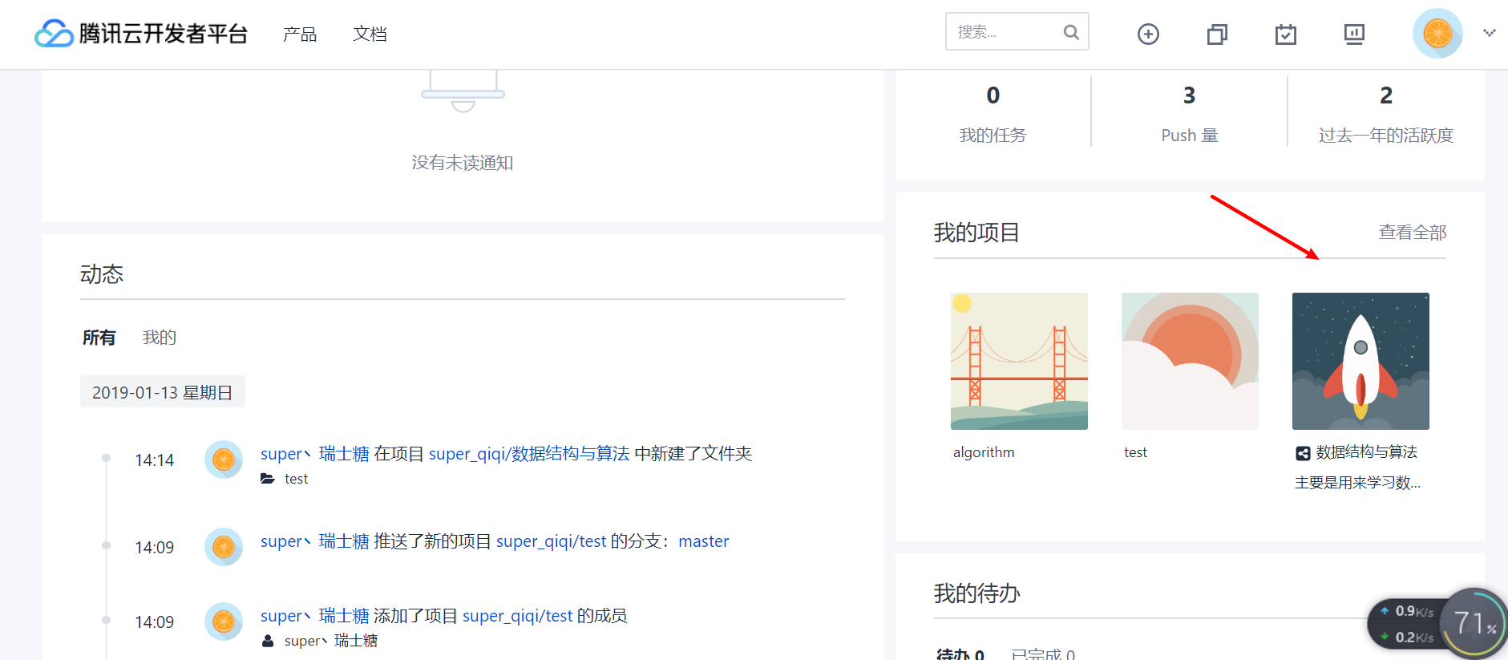This screenshot has width=1508, height=660.
Task: Open the stacked windows projects icon
Action: point(1217,34)
